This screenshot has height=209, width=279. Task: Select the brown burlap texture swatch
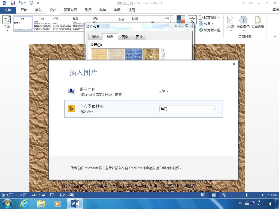click(x=151, y=54)
